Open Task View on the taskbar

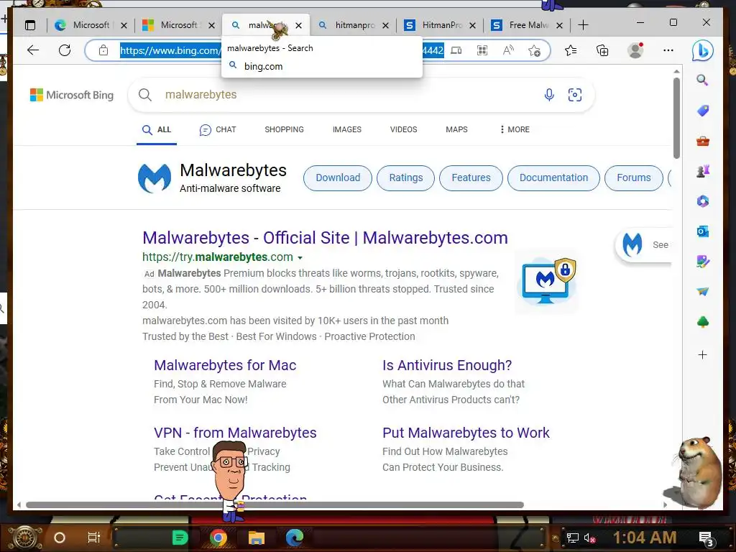tap(94, 538)
